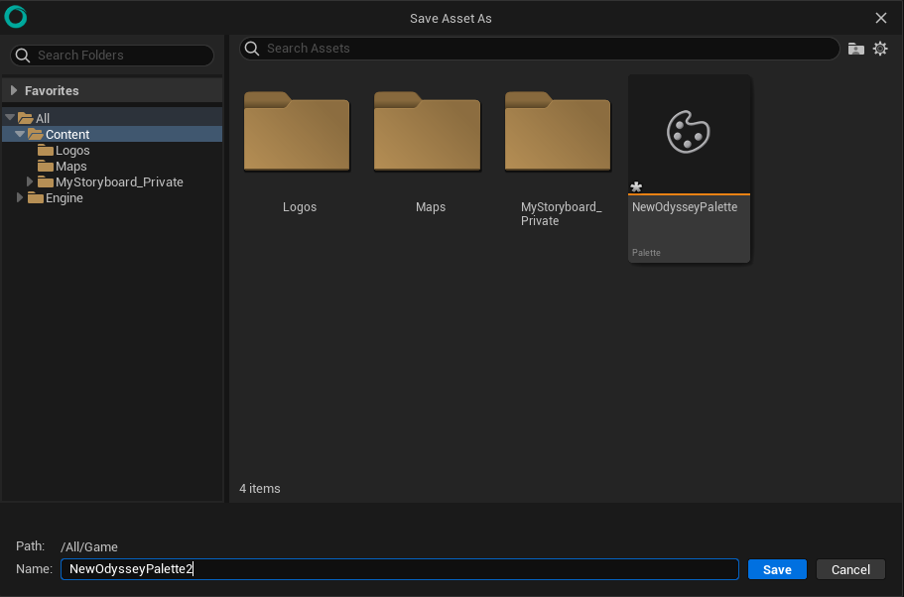Image resolution: width=904 pixels, height=597 pixels.
Task: Click the Cancel button
Action: 850,569
